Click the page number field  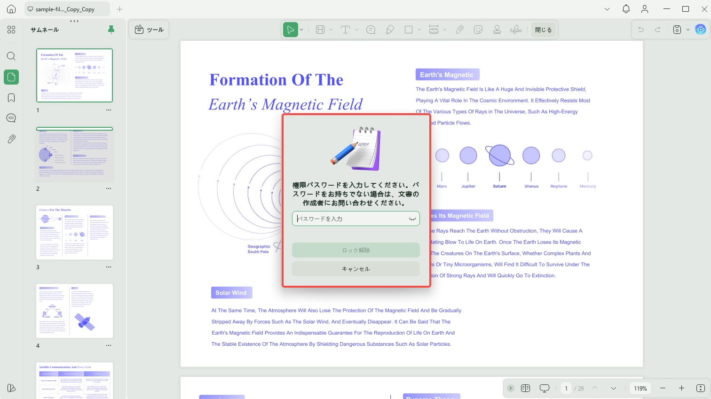(x=566, y=388)
